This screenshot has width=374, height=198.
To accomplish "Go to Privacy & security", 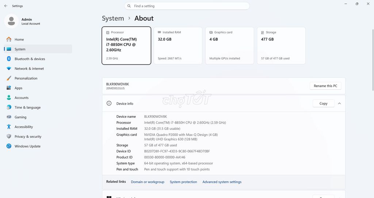I will pos(38,136).
